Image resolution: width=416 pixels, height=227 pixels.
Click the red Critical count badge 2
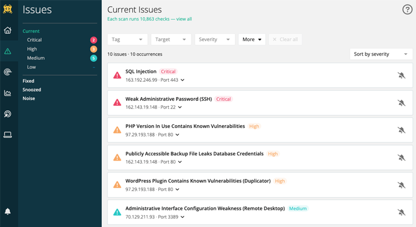pos(93,40)
